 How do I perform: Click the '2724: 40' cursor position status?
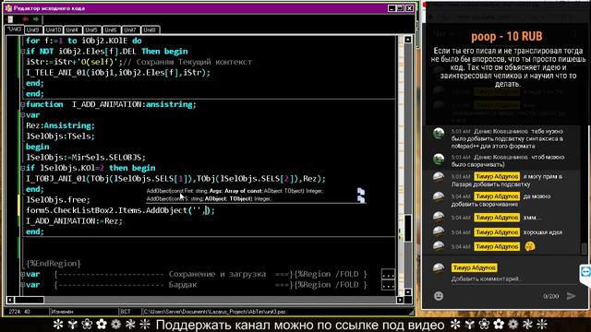click(19, 312)
